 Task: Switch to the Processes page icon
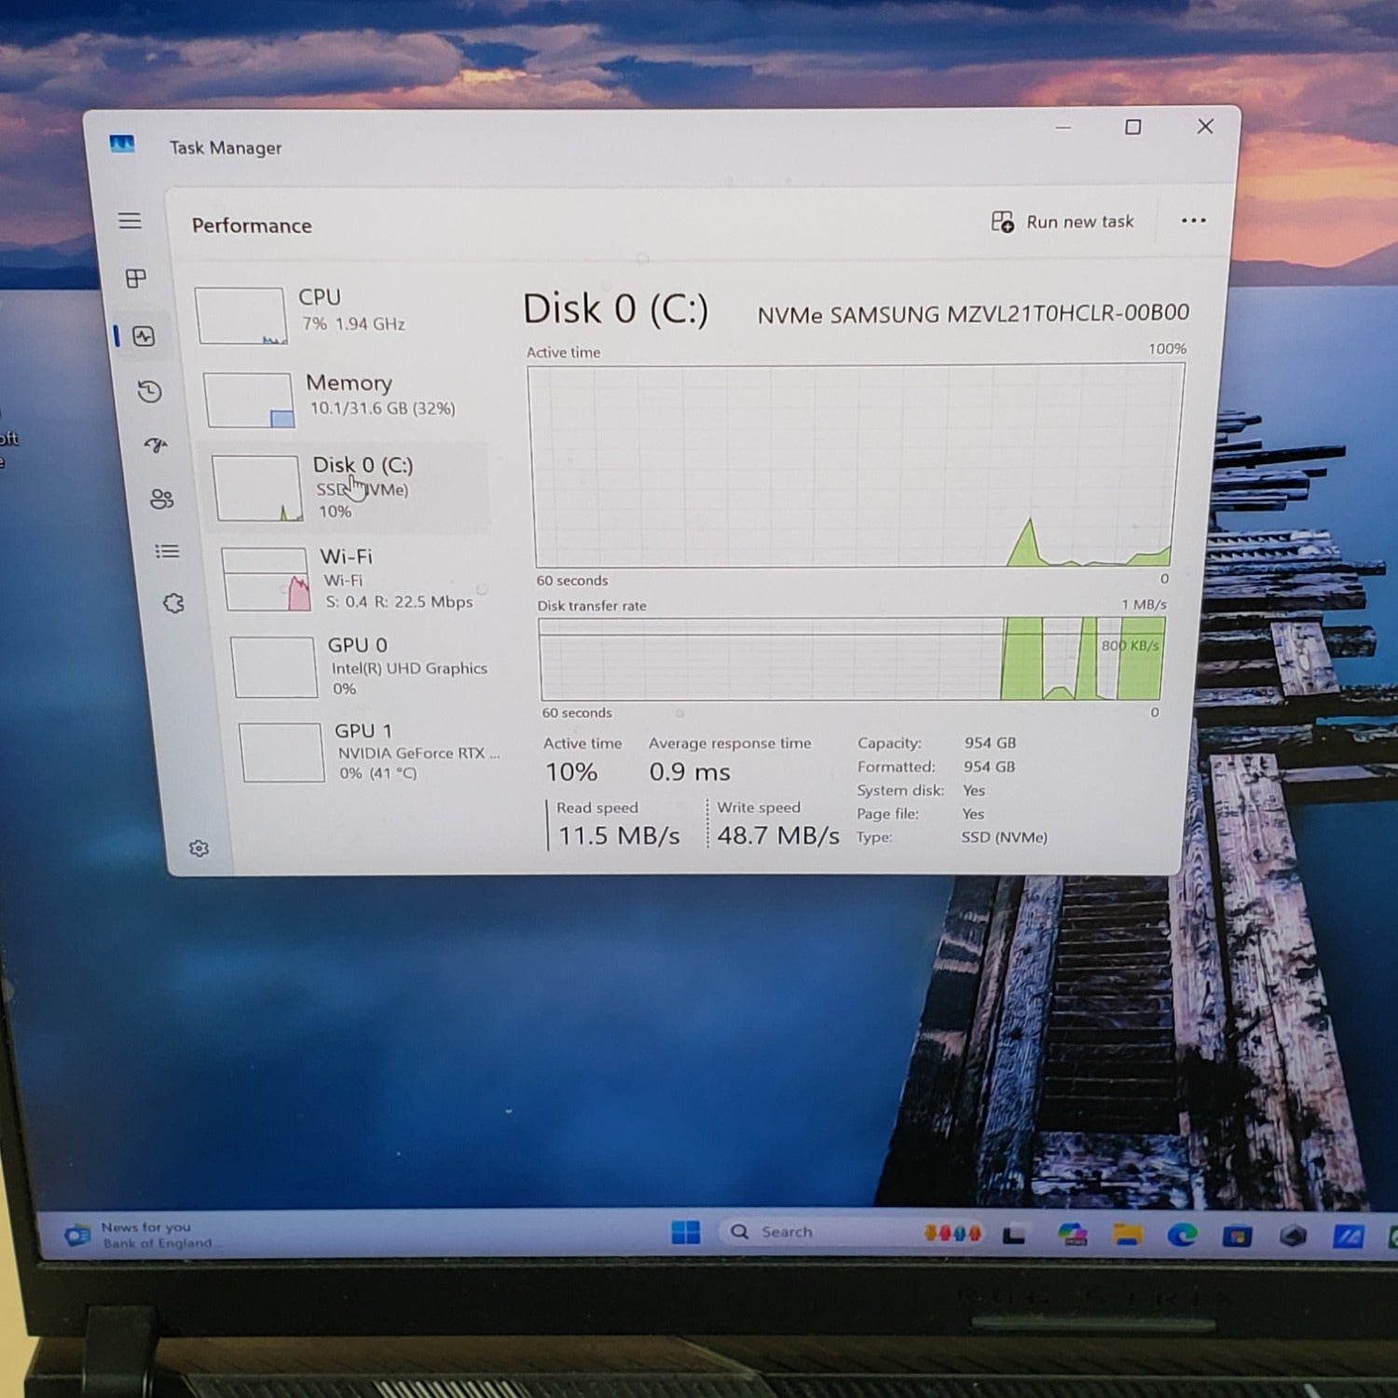point(136,279)
